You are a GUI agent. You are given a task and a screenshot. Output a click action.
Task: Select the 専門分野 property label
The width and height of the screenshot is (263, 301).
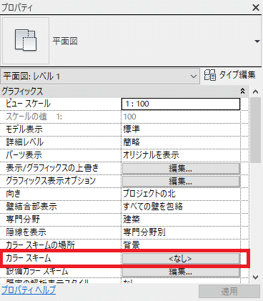[23, 219]
